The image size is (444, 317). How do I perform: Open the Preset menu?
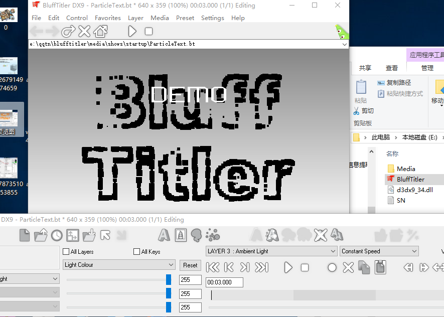(x=185, y=18)
